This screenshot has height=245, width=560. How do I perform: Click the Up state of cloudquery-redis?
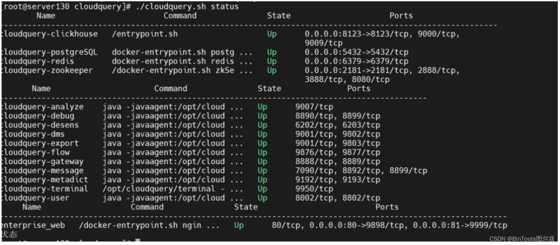coord(272,61)
